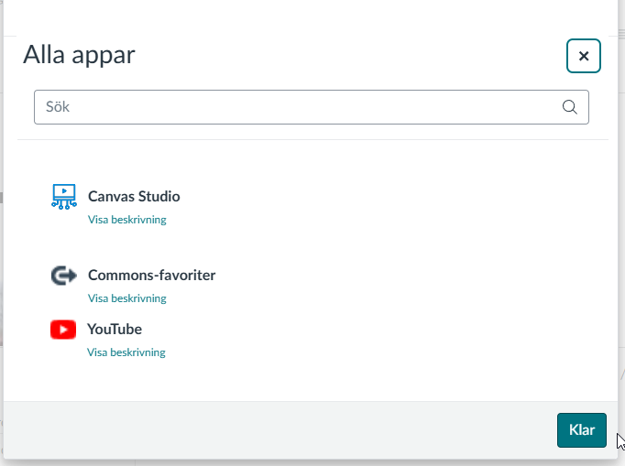The image size is (625, 466).
Task: Open the Canvas Studio app by its name
Action: 134,196
